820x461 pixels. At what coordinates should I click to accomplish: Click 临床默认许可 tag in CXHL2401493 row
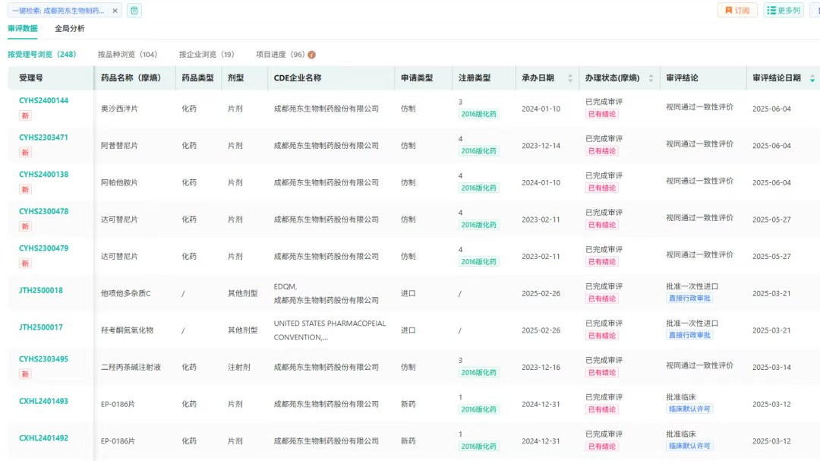pos(689,409)
